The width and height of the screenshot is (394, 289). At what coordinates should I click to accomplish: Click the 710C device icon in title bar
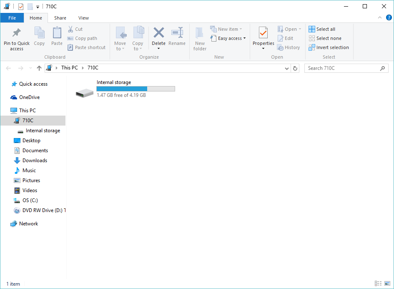[7, 6]
